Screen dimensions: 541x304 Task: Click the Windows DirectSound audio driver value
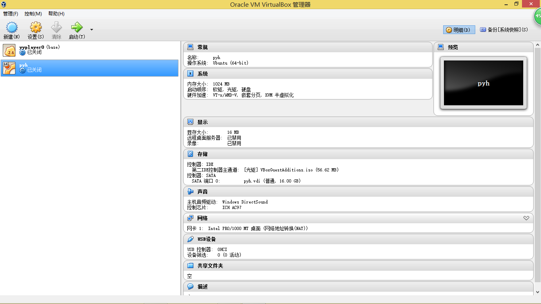[245, 202]
